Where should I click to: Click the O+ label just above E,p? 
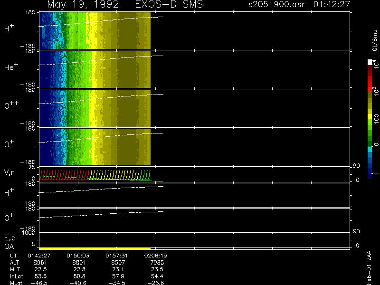coord(9,218)
